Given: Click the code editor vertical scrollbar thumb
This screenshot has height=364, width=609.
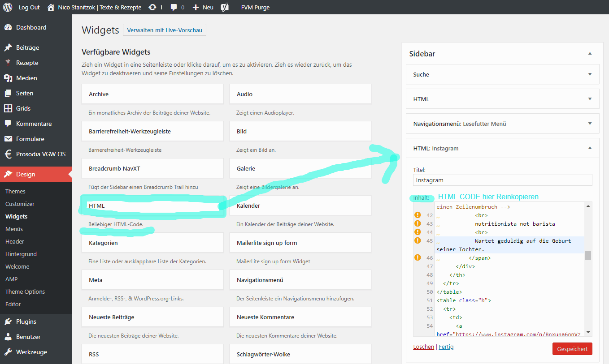Looking at the screenshot, I should 588,255.
